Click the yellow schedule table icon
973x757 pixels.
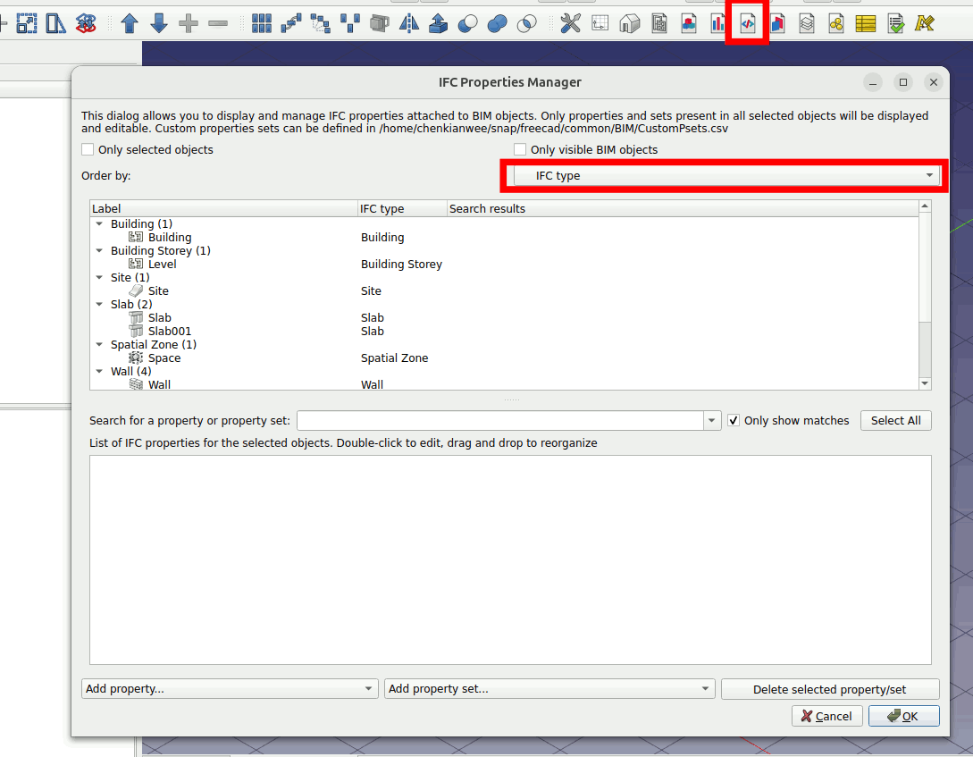865,24
